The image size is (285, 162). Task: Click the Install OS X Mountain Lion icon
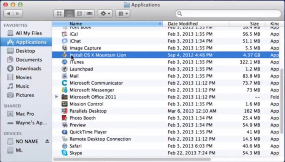click(x=65, y=55)
